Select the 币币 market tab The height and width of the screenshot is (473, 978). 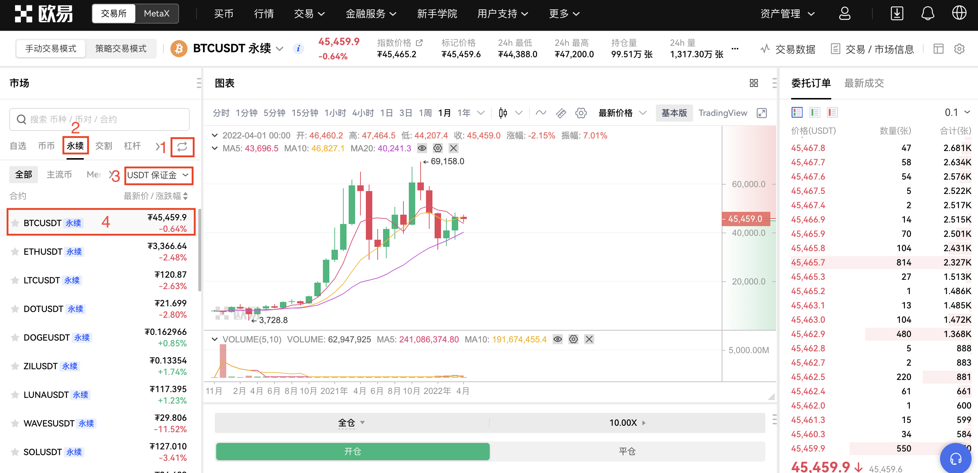[46, 146]
